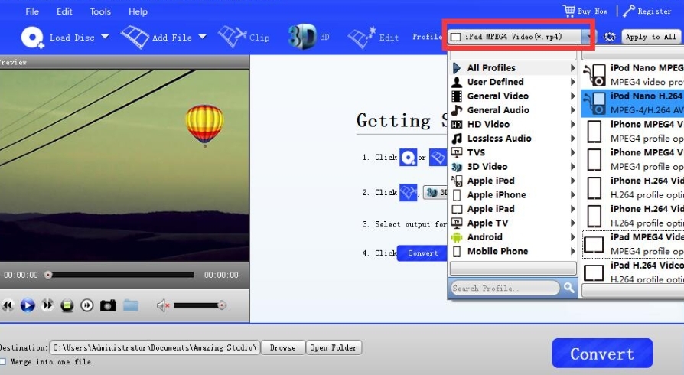Screen dimensions: 684x375
Task: Open the Edit menu
Action: pyautogui.click(x=64, y=11)
